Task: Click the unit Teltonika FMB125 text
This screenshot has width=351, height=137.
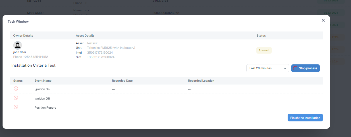Action: (x=111, y=48)
